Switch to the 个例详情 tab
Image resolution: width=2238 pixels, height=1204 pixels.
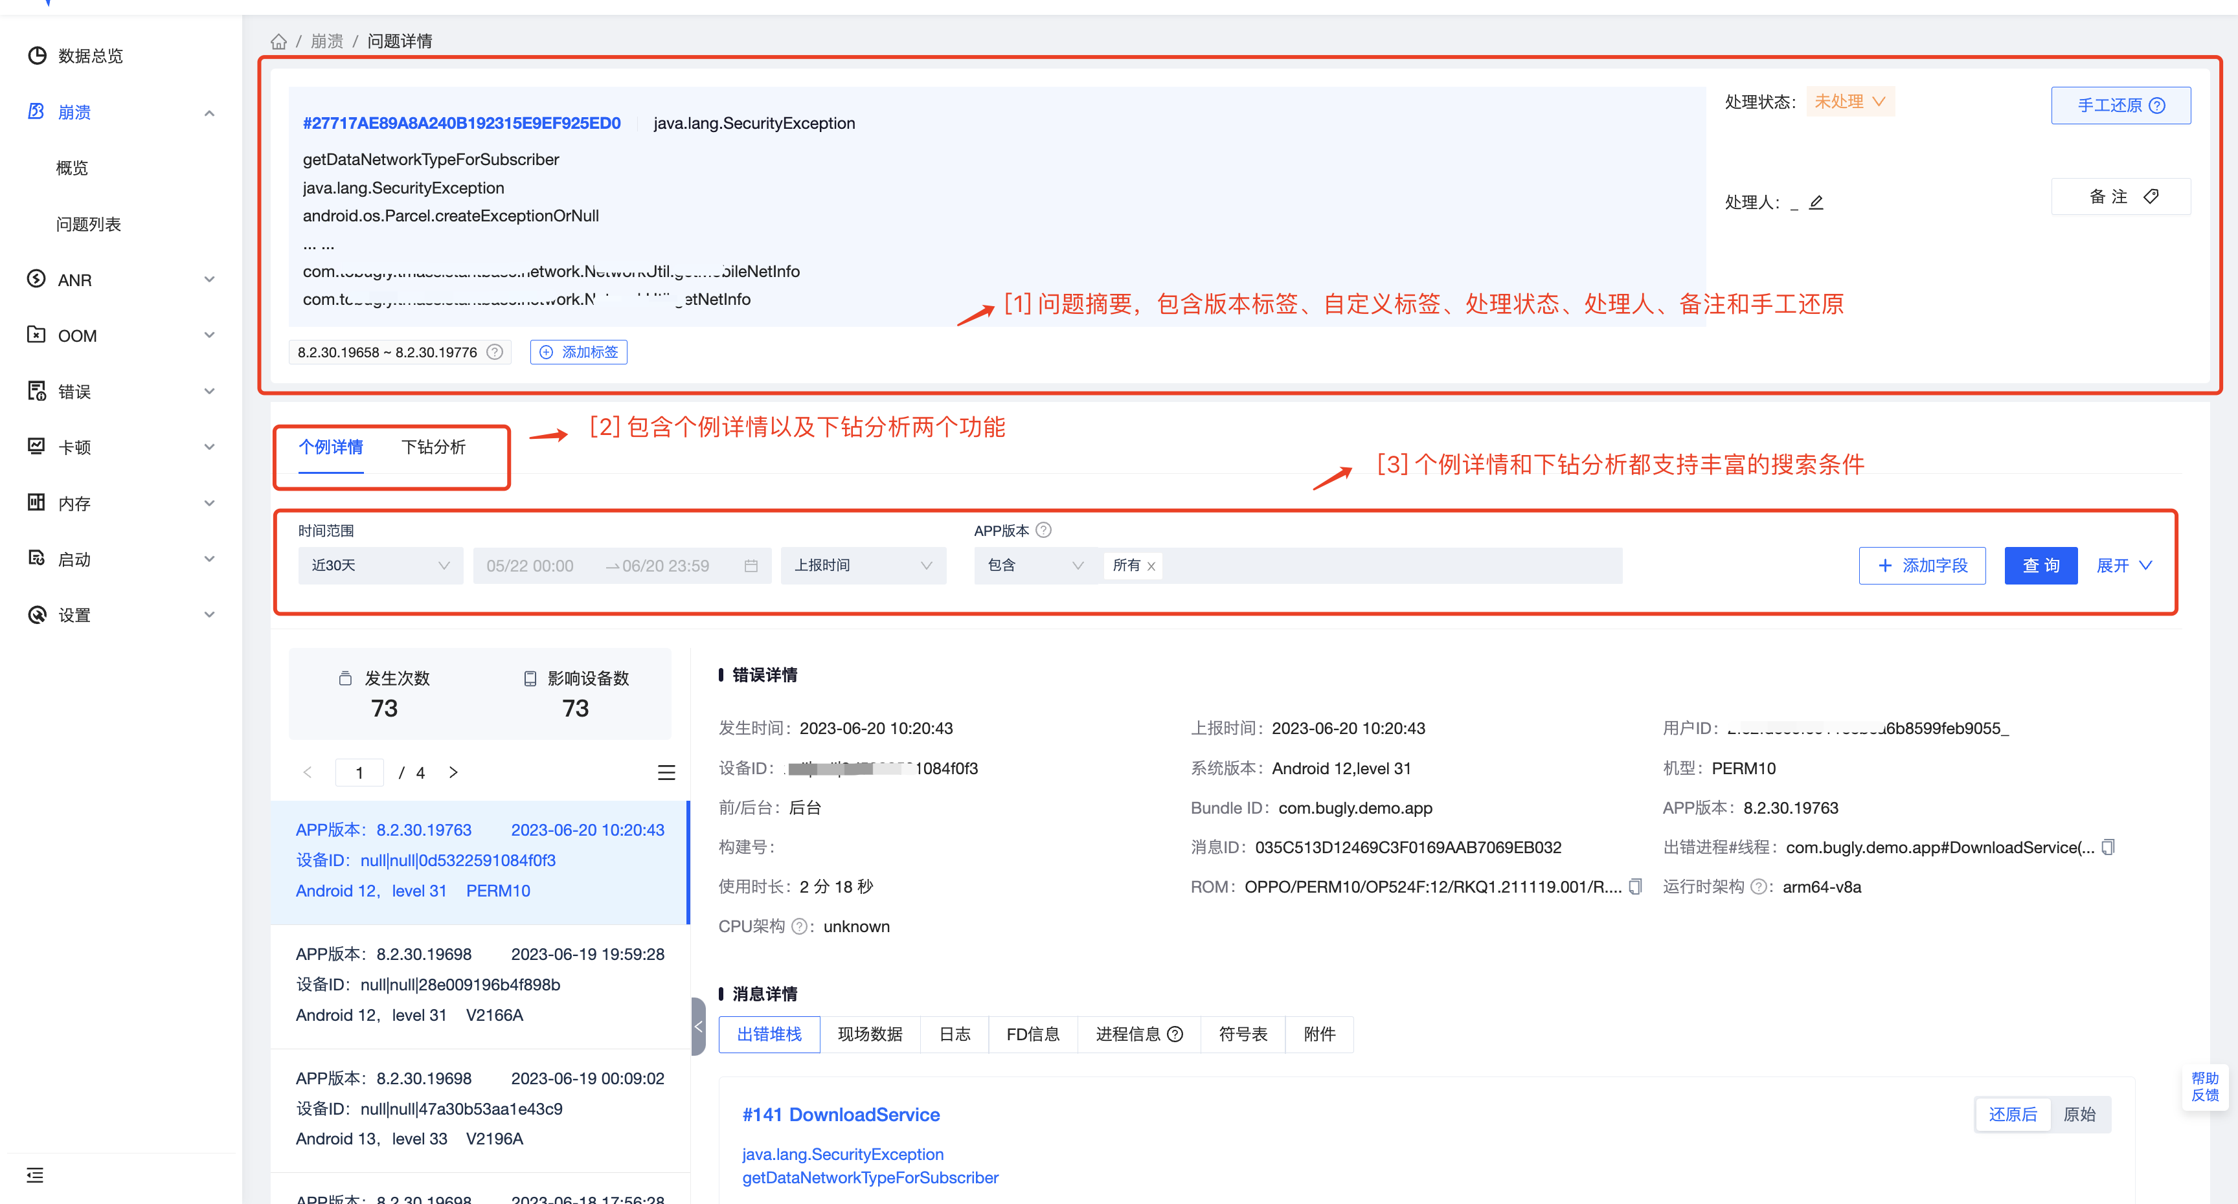[331, 447]
